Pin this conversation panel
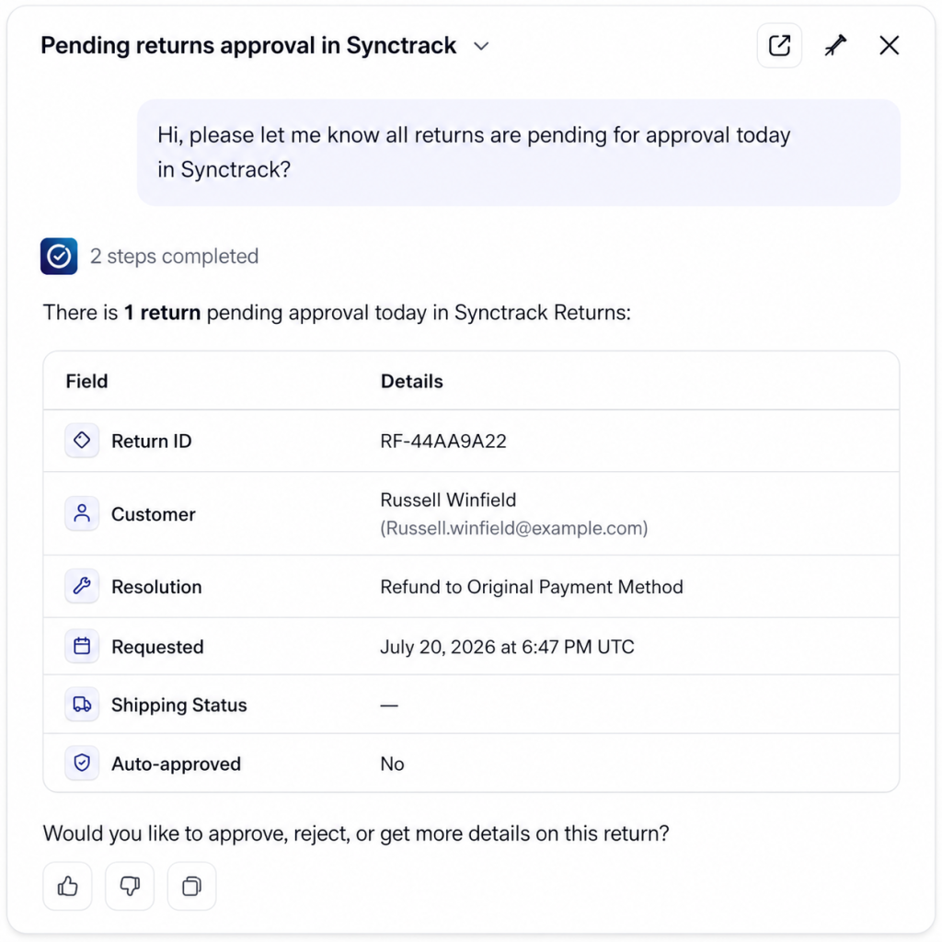The image size is (942, 942). click(835, 46)
